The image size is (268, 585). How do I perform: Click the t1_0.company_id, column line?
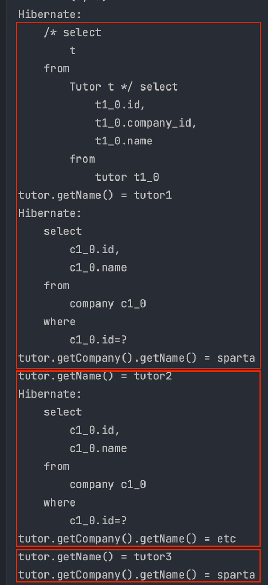(x=146, y=123)
